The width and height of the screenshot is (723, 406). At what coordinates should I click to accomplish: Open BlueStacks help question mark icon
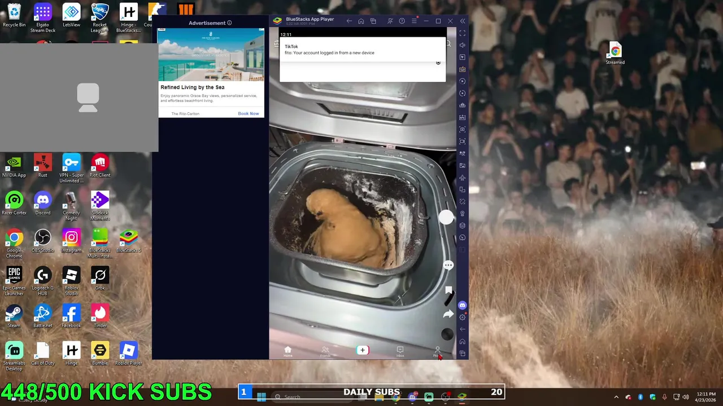[x=402, y=21]
